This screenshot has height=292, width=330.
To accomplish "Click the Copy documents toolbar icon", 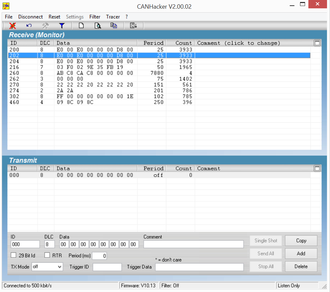I will 114,26.
